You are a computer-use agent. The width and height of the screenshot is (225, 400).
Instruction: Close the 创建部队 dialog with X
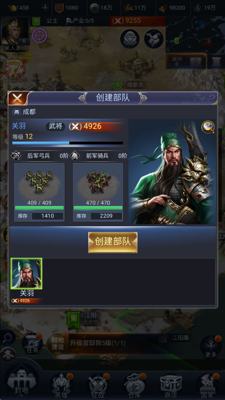coord(18,98)
